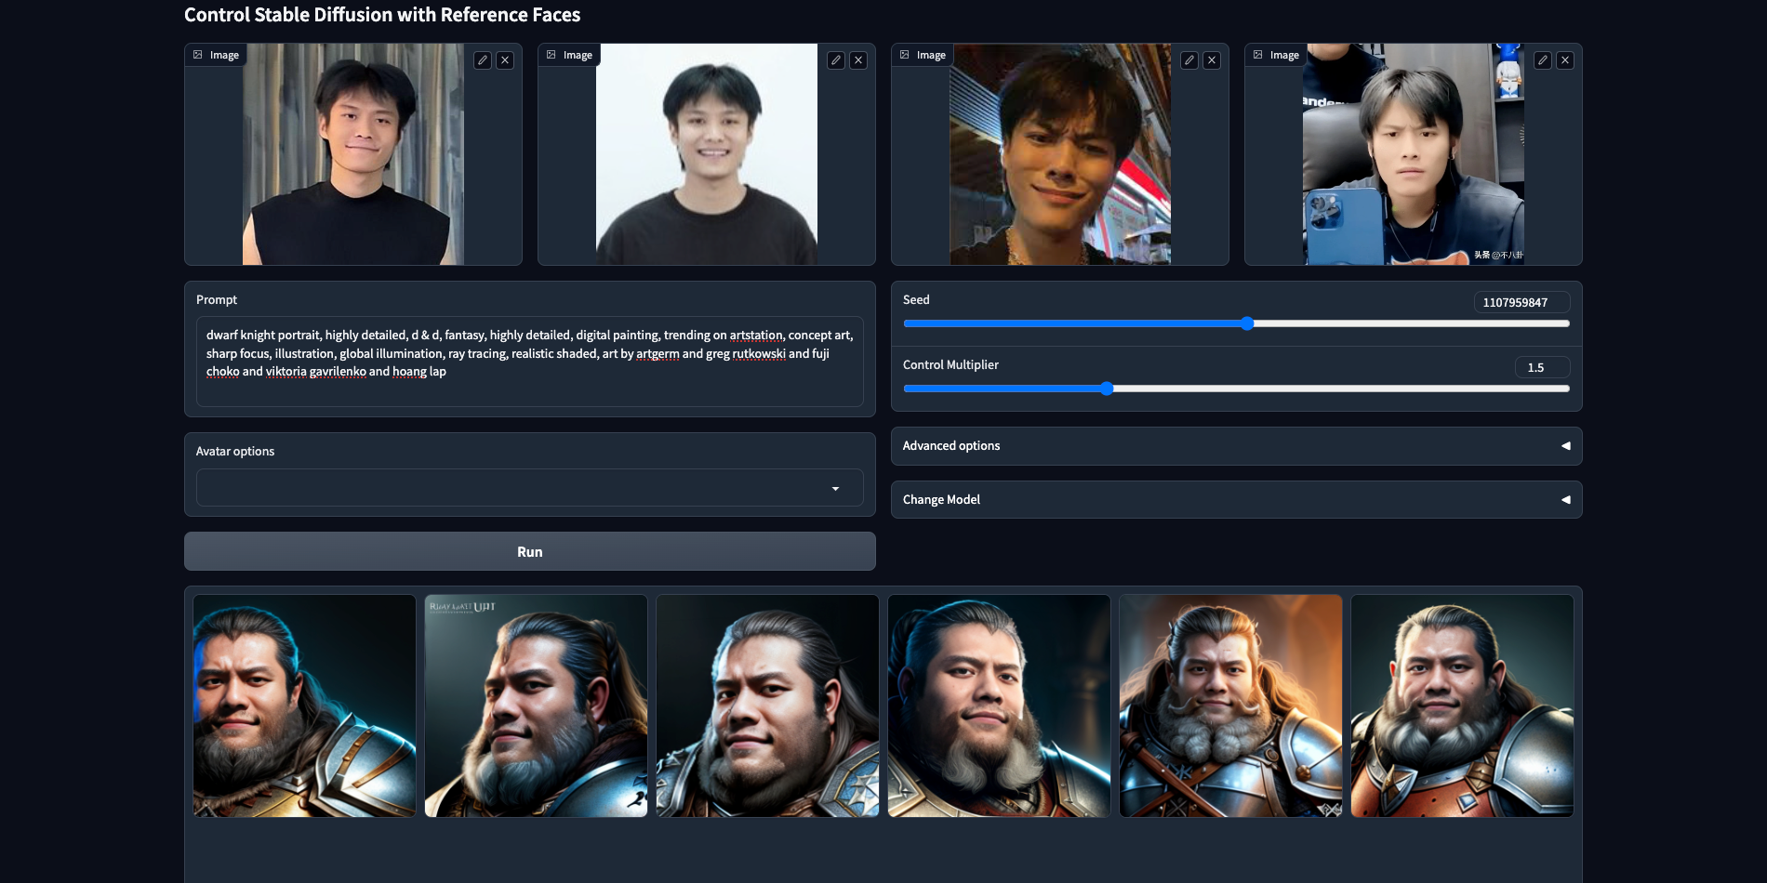Open the first generated dwarf knight image
The image size is (1767, 883).
(305, 706)
